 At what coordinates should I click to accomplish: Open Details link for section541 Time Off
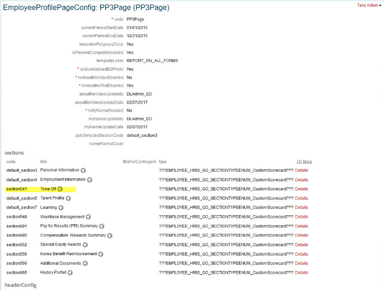pos(301,189)
